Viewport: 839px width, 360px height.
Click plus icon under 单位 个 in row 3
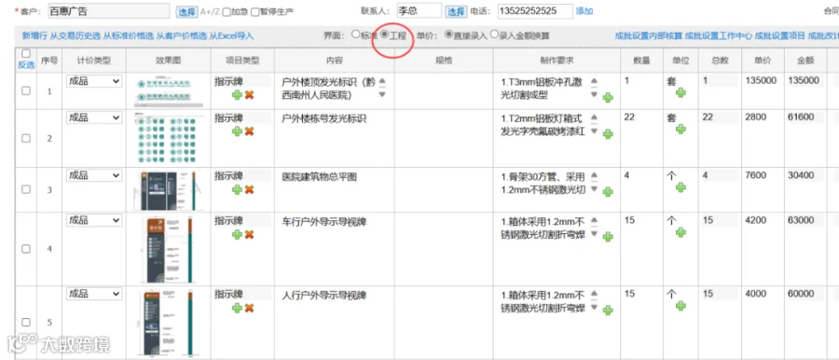[681, 187]
